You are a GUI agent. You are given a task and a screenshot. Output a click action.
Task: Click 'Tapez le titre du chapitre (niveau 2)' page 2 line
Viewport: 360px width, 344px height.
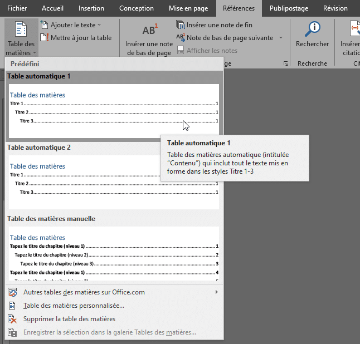click(116, 255)
